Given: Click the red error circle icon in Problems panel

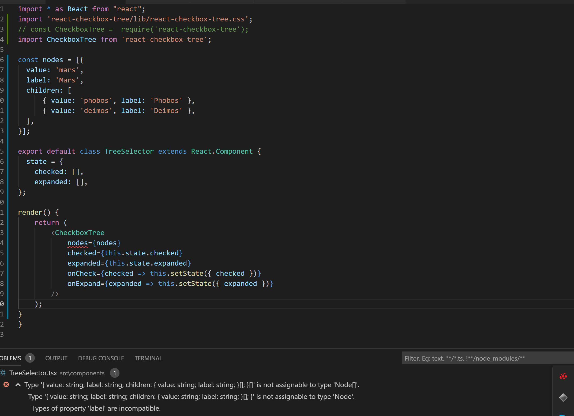Looking at the screenshot, I should pos(6,385).
